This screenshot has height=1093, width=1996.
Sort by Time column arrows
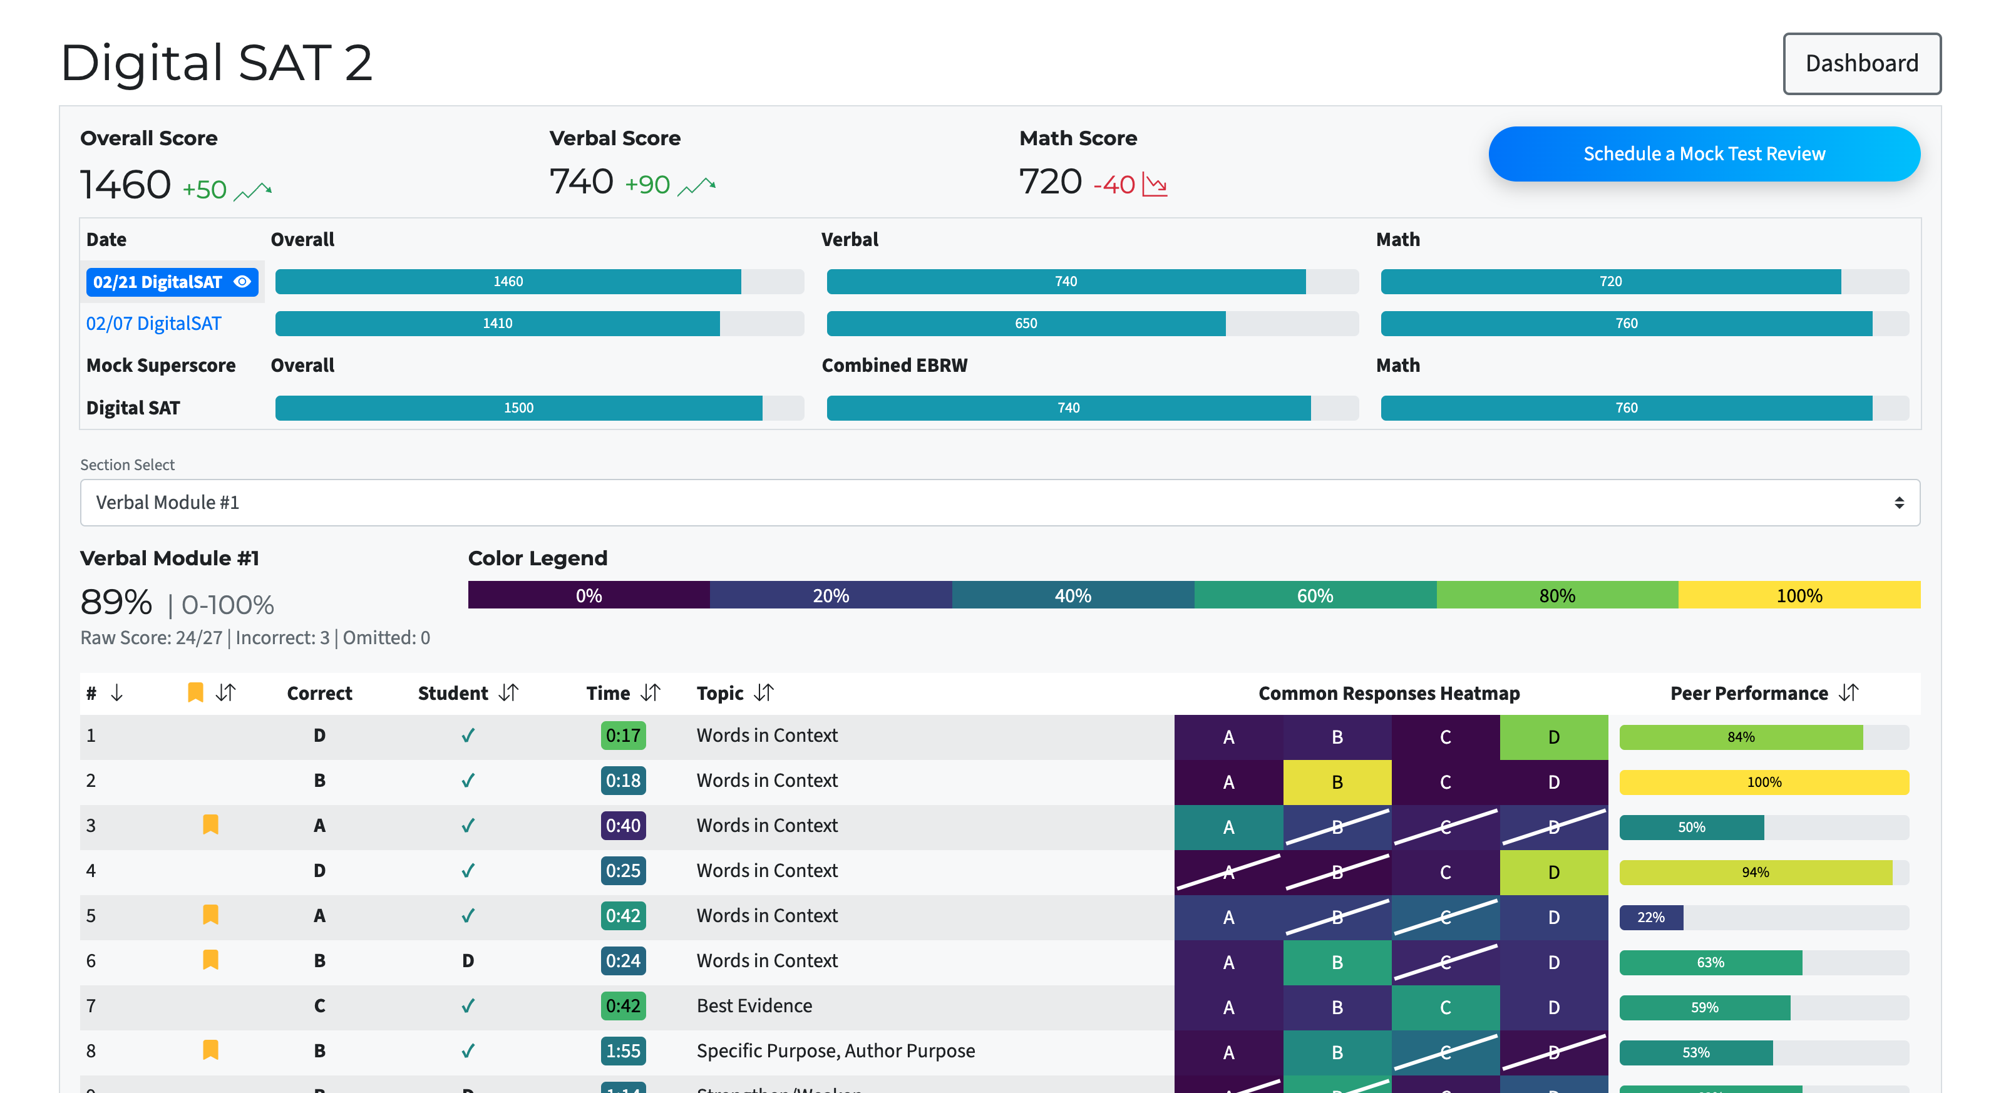(x=651, y=692)
